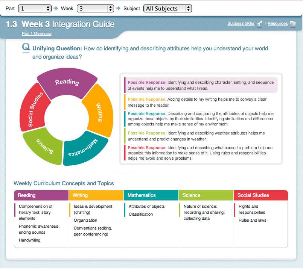Viewport: 303px width, 269px height.
Task: Click the Weekly Curriculum Concepts and Topics heading
Action: [x=64, y=183]
